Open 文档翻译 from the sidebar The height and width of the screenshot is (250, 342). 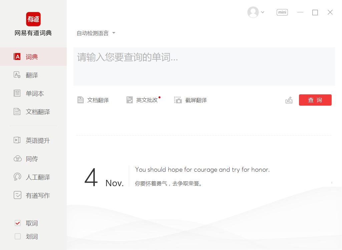(x=35, y=112)
